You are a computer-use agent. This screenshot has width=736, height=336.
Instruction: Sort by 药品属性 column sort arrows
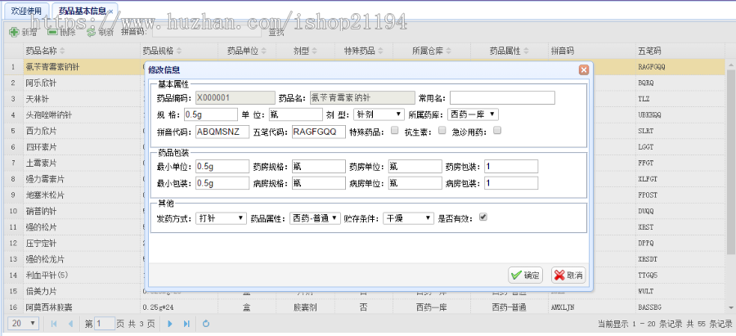525,52
